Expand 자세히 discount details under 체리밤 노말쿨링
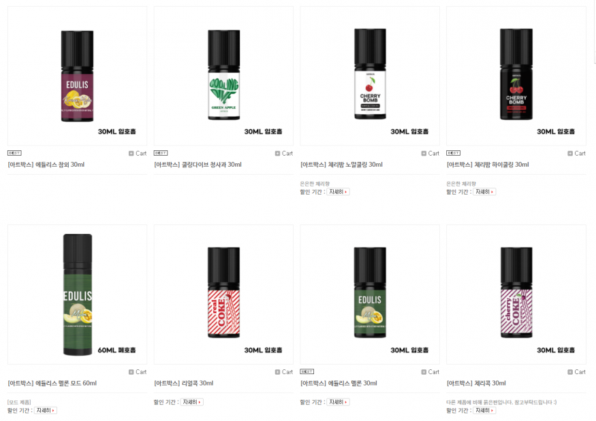The height and width of the screenshot is (421, 596). tap(338, 192)
